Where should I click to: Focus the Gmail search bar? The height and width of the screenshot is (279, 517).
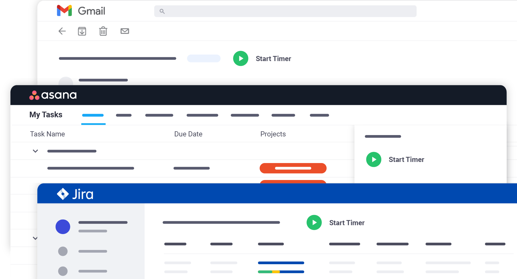(x=285, y=11)
